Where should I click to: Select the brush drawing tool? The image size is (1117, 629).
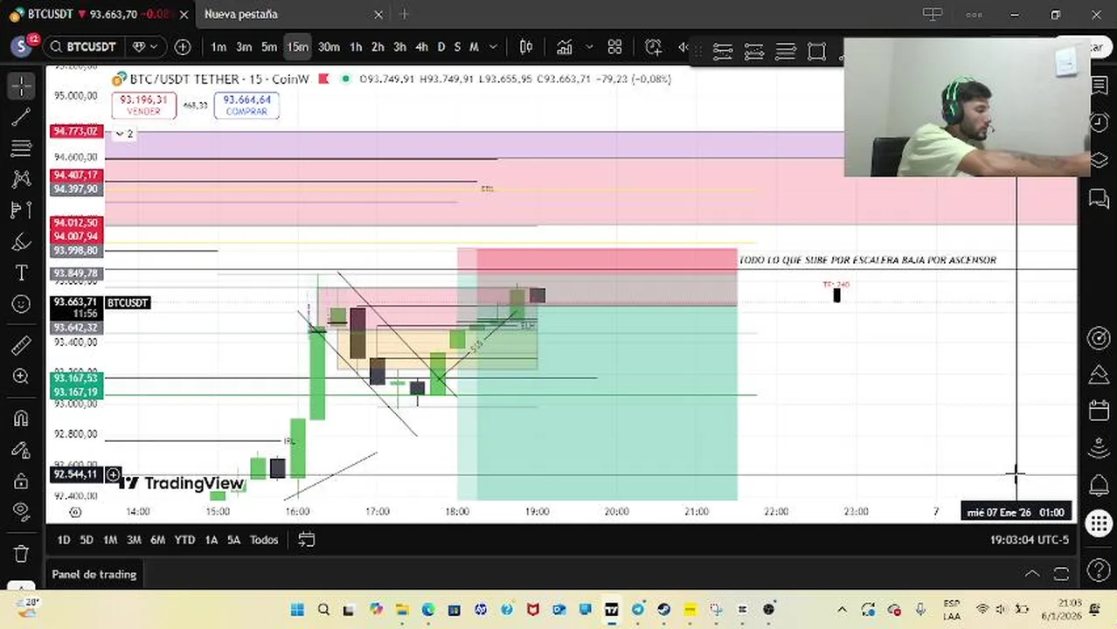[x=22, y=242]
